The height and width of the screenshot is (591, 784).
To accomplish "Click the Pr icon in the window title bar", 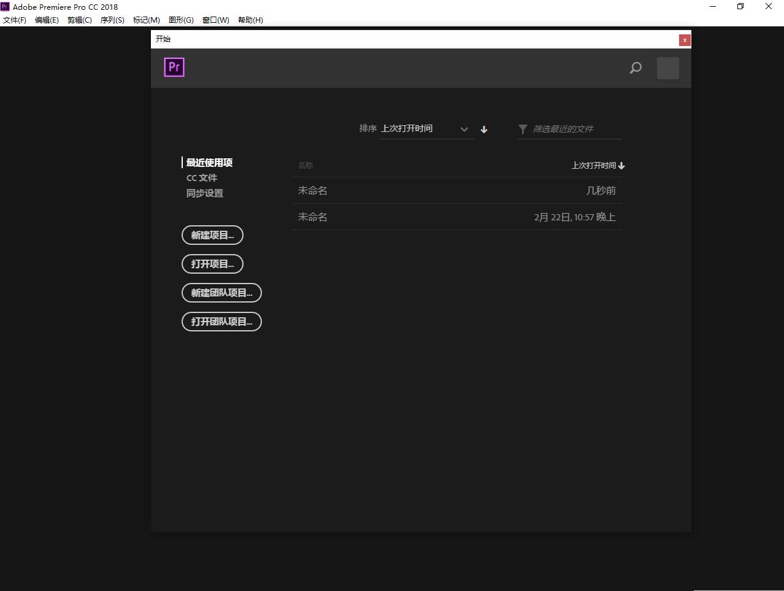I will coord(6,6).
